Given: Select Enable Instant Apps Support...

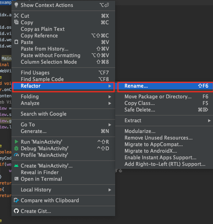Looking at the screenshot, I should tap(164, 158).
